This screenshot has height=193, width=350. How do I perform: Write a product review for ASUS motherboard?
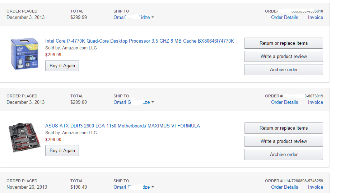(x=283, y=141)
